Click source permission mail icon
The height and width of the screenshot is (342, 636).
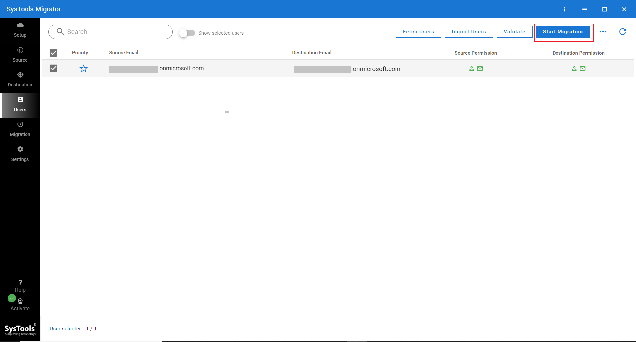[480, 69]
